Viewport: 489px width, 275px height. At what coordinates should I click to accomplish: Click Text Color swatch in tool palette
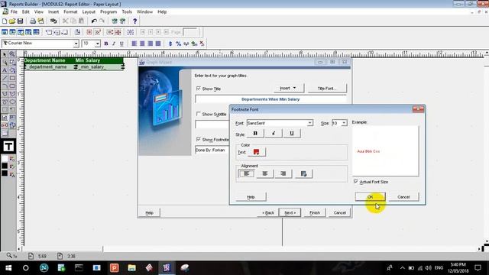(x=12, y=174)
